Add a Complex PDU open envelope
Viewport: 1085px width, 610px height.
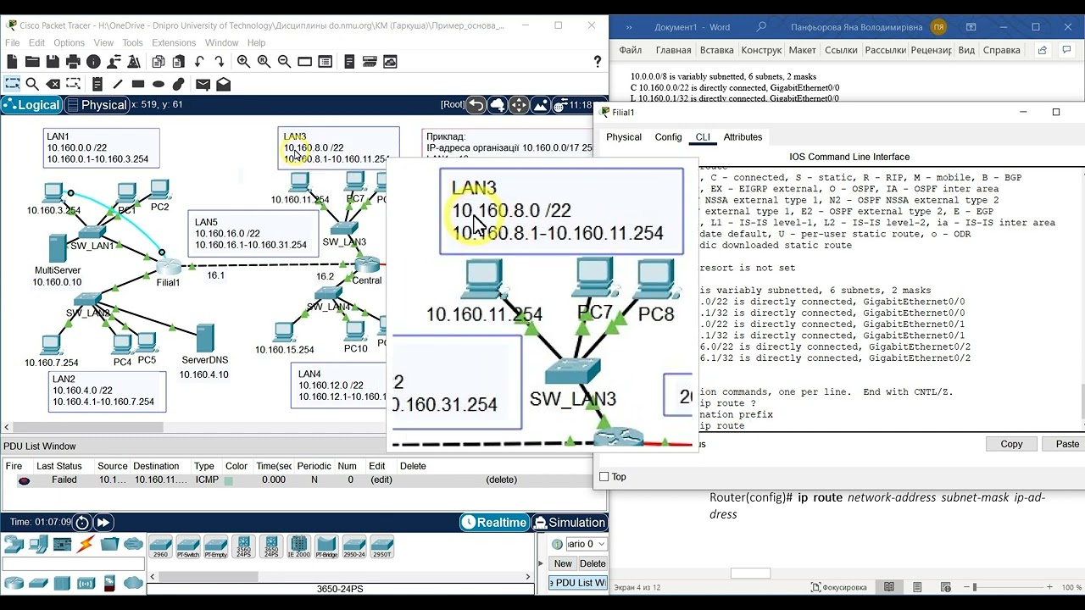[223, 84]
